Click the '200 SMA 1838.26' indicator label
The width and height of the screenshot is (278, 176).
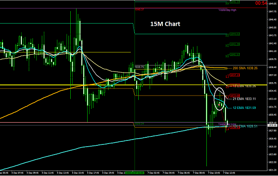pos(245,68)
